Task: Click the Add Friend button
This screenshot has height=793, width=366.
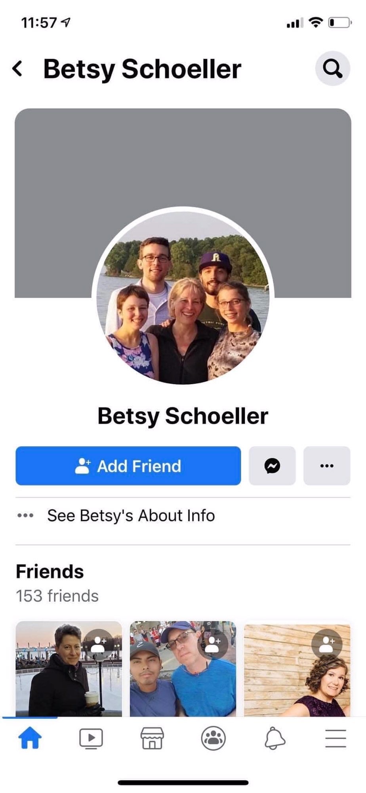Action: [x=128, y=465]
